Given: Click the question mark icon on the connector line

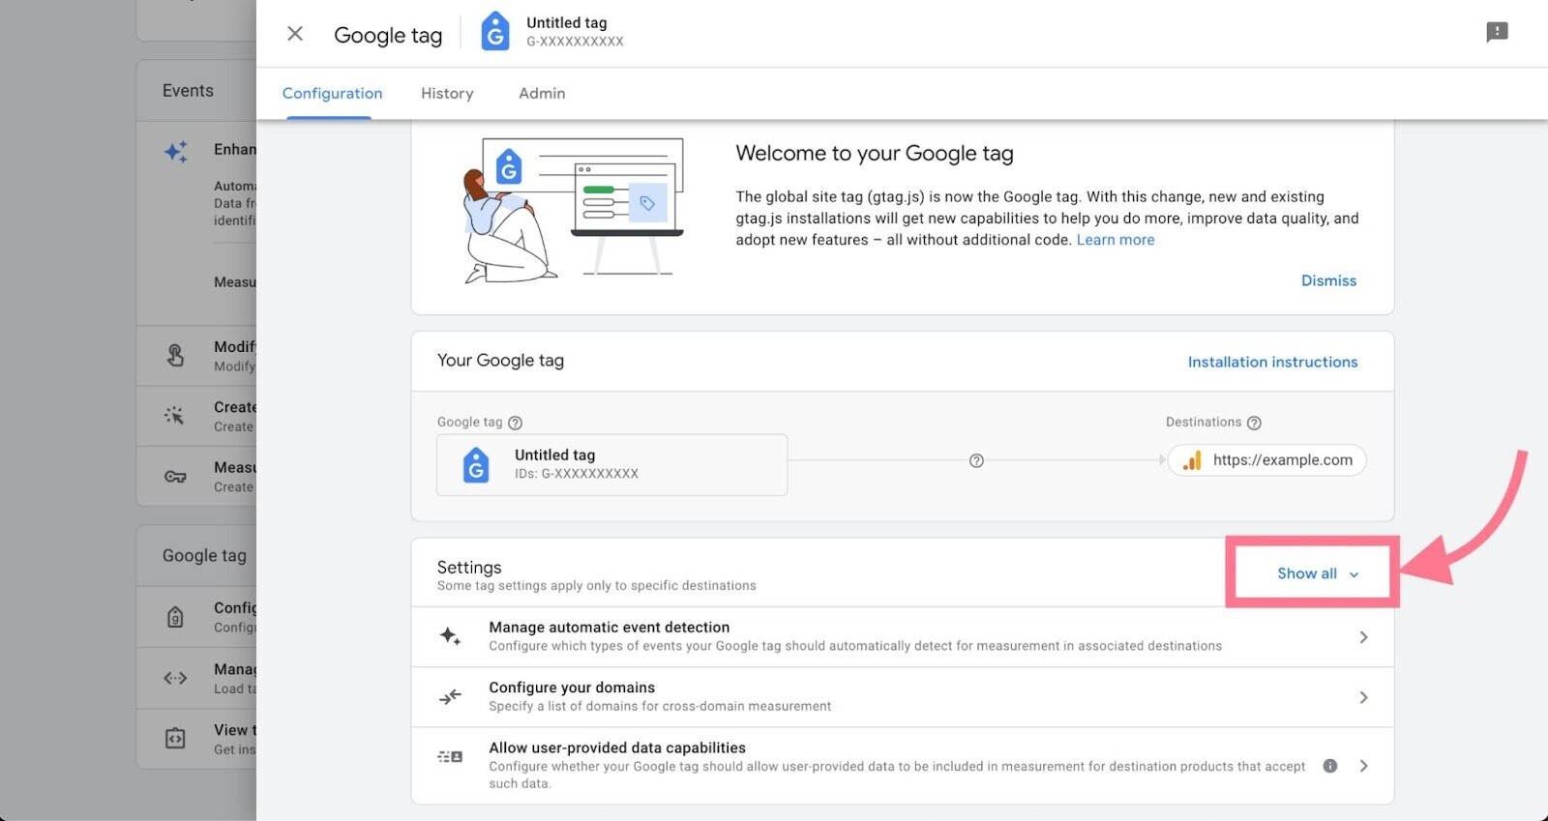Looking at the screenshot, I should (x=976, y=460).
